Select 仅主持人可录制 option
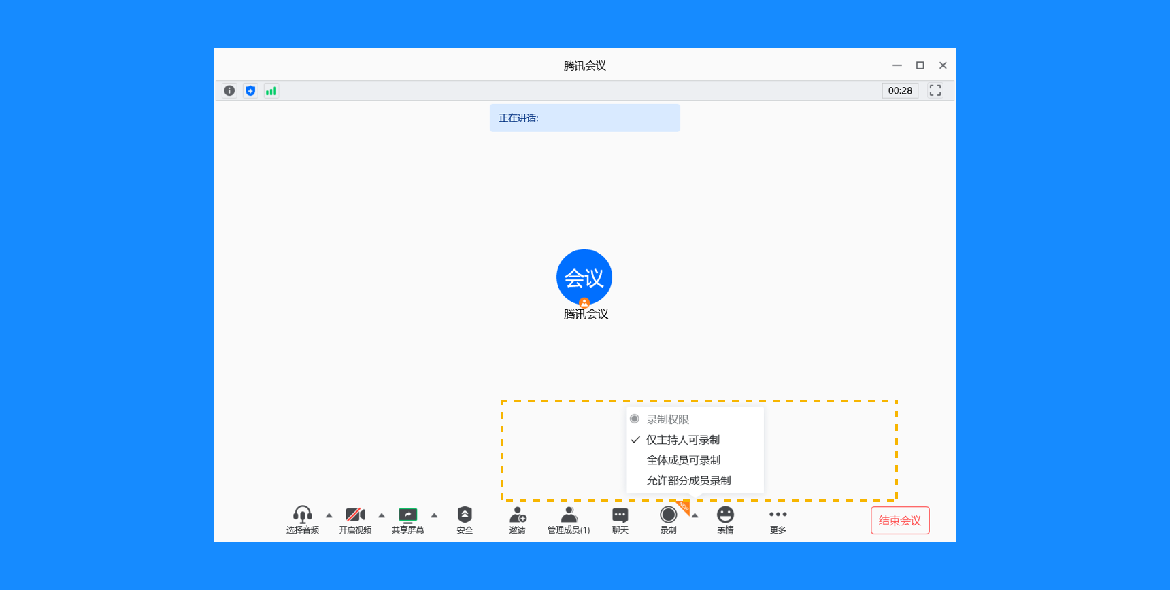The image size is (1170, 590). 695,440
